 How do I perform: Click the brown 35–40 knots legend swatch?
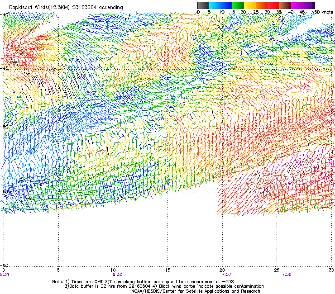click(x=285, y=5)
